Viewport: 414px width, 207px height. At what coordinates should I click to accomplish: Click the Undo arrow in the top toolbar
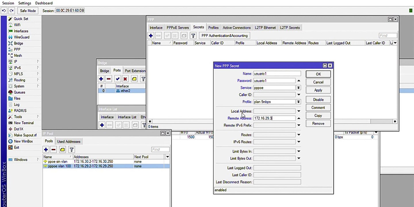coord(4,11)
